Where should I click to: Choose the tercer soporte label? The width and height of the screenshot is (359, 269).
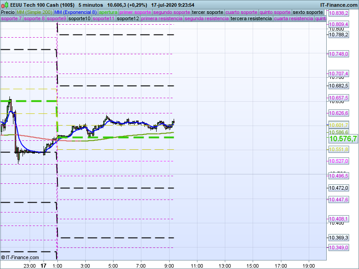pyautogui.click(x=207, y=13)
